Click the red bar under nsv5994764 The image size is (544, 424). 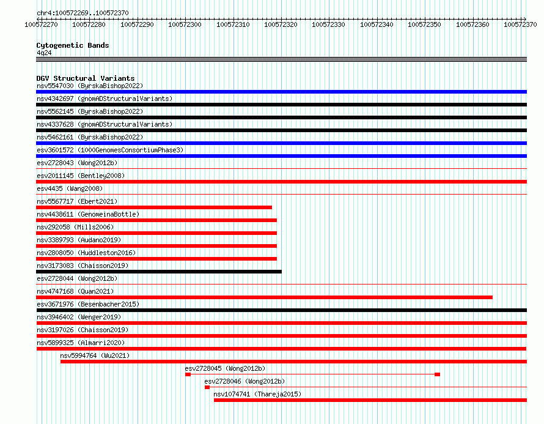(293, 362)
